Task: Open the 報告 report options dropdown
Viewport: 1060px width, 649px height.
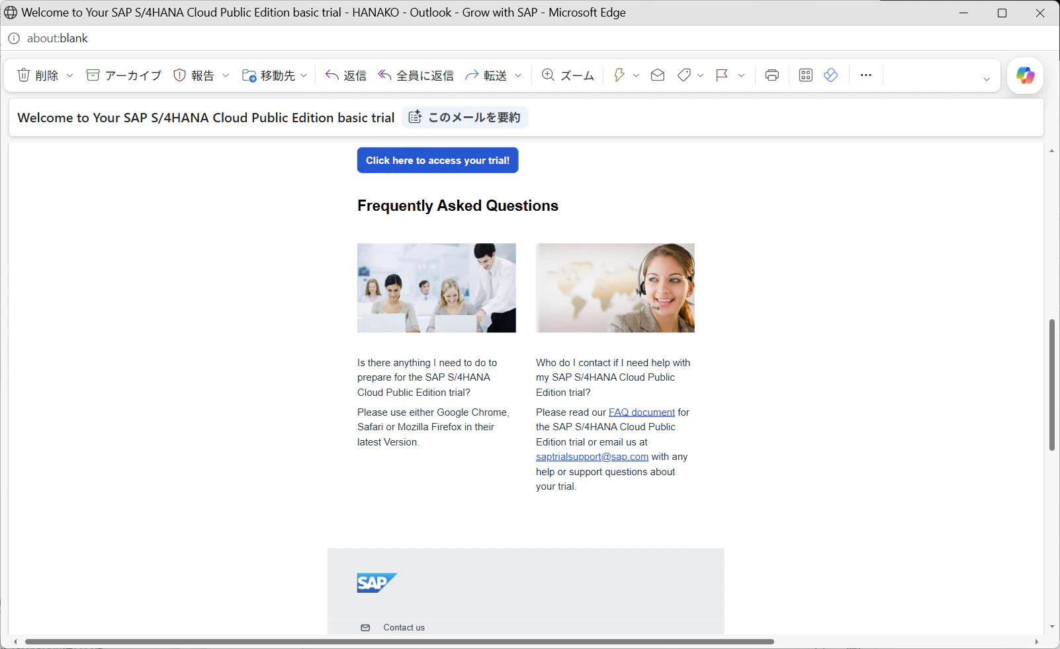Action: [226, 75]
